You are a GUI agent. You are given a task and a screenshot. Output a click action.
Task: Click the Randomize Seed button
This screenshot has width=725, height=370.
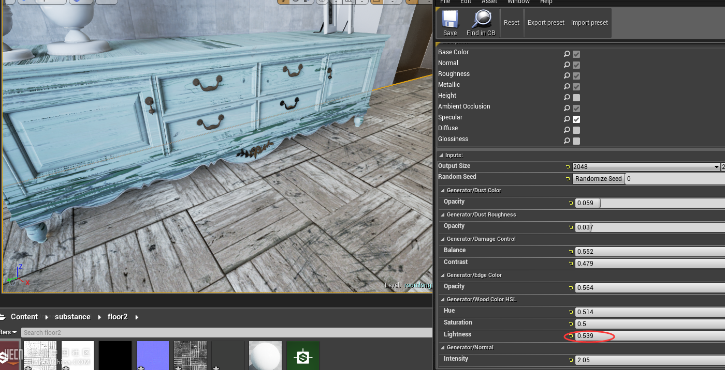[x=598, y=179]
